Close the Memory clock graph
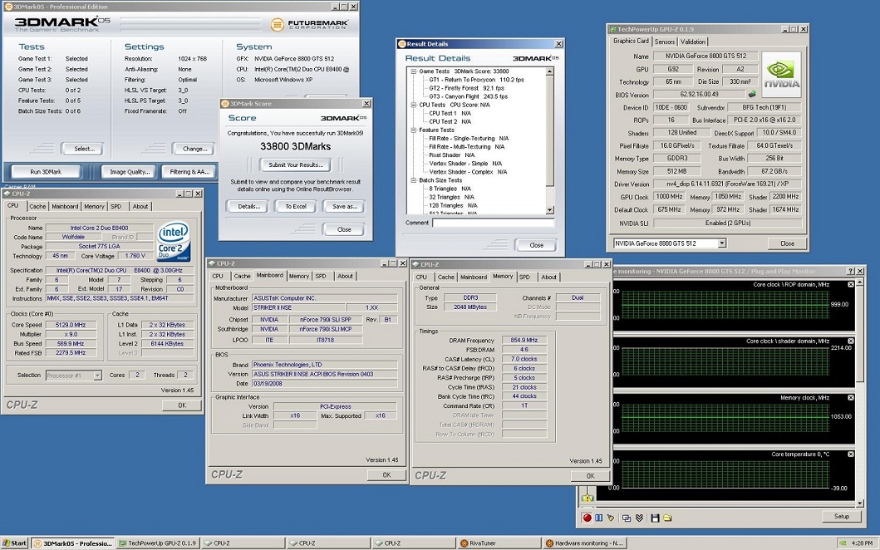Image resolution: width=880 pixels, height=550 pixels. pyautogui.click(x=851, y=397)
